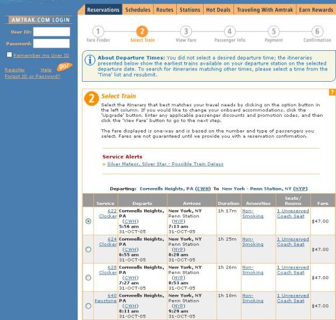Click Unreserved Coach Seat link for train 628
Viewport: 336px width, 320px height.
[293, 270]
